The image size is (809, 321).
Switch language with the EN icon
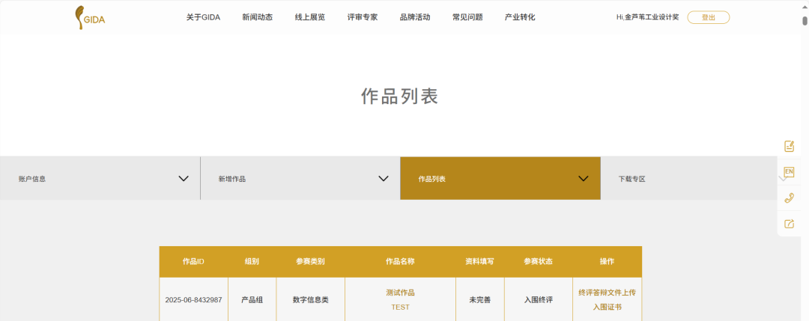789,172
